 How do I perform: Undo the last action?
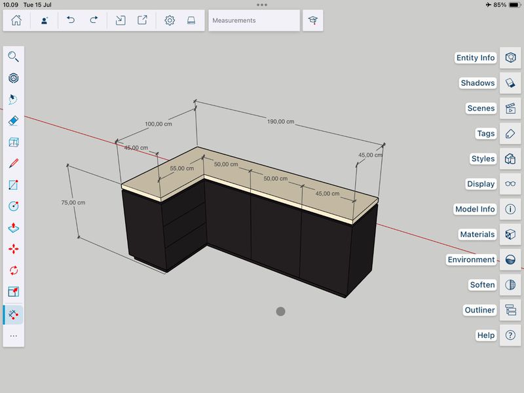click(x=71, y=20)
